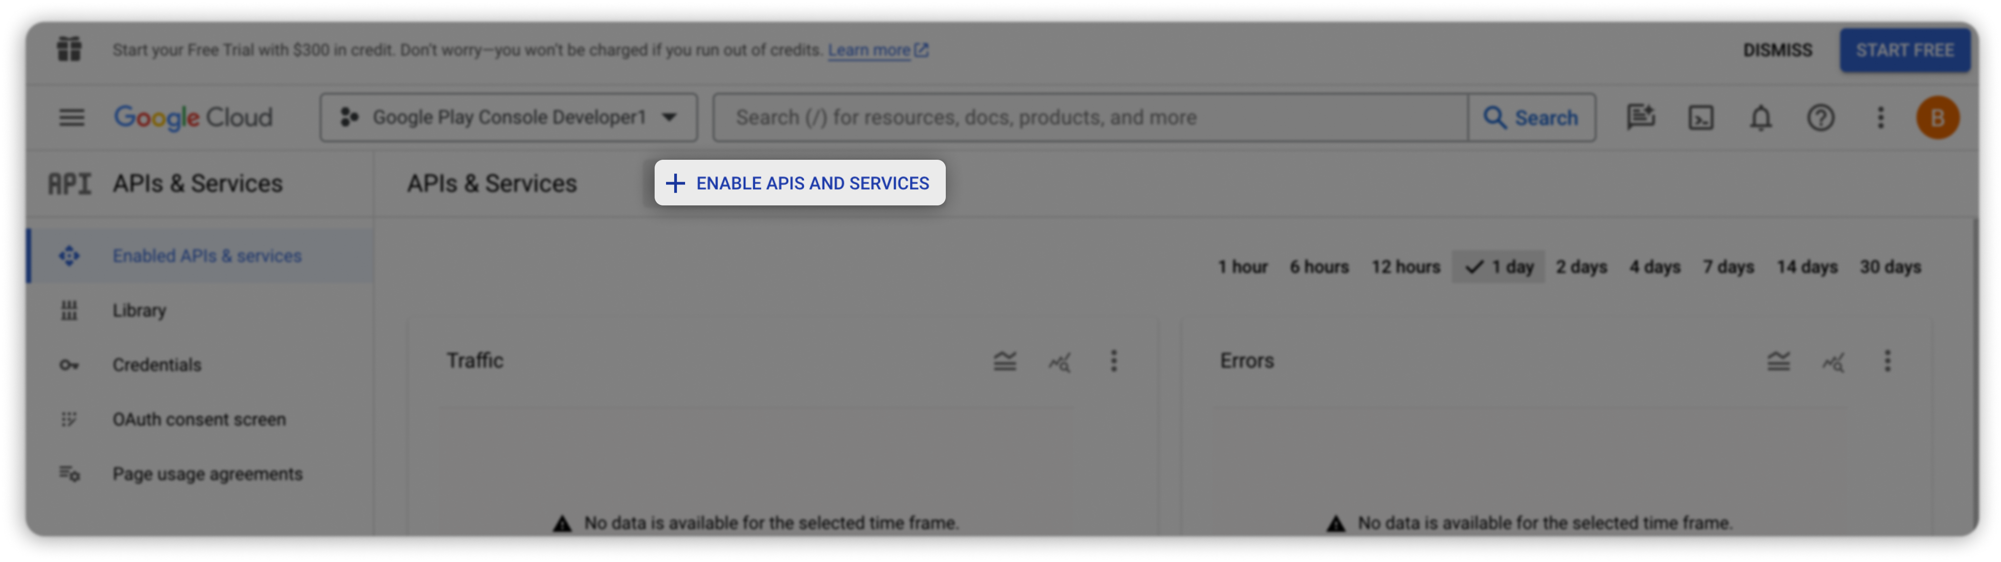The image size is (2001, 562).
Task: Click the Gemini chat assistant icon
Action: tap(1640, 117)
